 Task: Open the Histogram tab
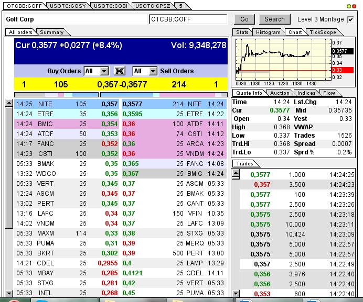click(268, 32)
